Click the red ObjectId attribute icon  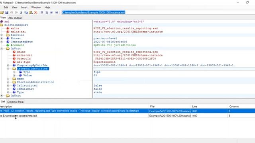[14, 58]
